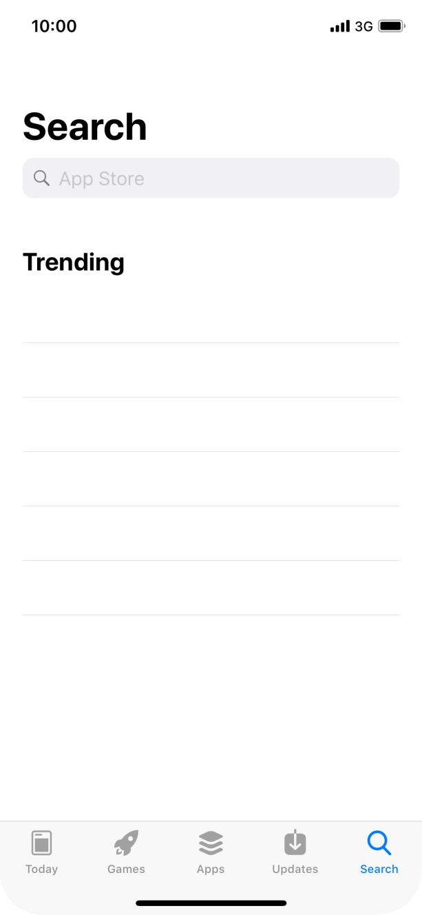The height and width of the screenshot is (915, 422).
Task: Tap the blue magnifier tab icon
Action: pos(379,843)
